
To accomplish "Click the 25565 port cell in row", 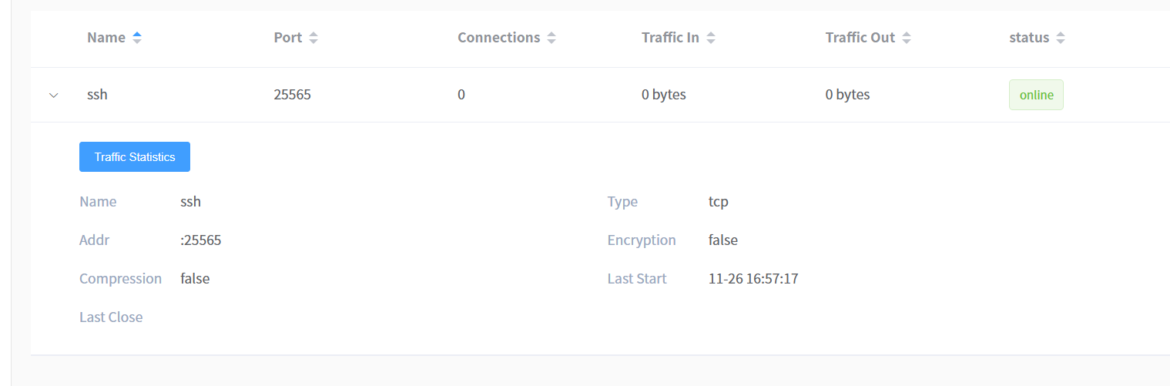I will point(293,95).
